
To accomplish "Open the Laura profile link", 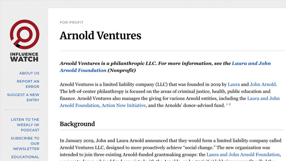I will coord(234,85).
